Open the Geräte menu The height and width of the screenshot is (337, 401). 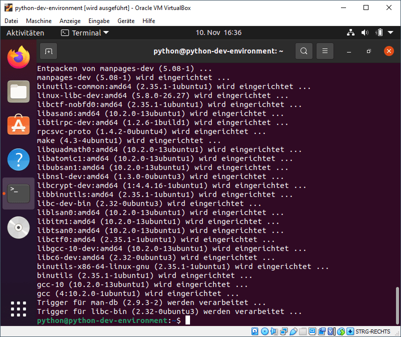(x=126, y=21)
